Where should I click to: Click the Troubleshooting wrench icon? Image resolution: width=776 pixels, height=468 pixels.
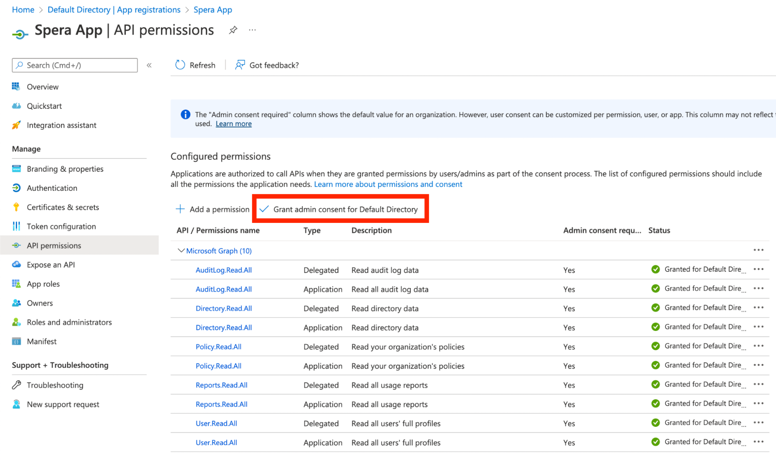point(16,385)
